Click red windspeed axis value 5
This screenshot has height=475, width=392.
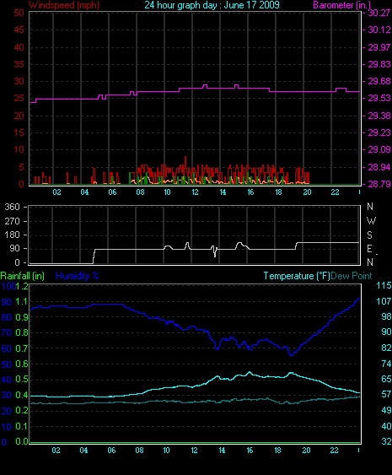coord(21,167)
